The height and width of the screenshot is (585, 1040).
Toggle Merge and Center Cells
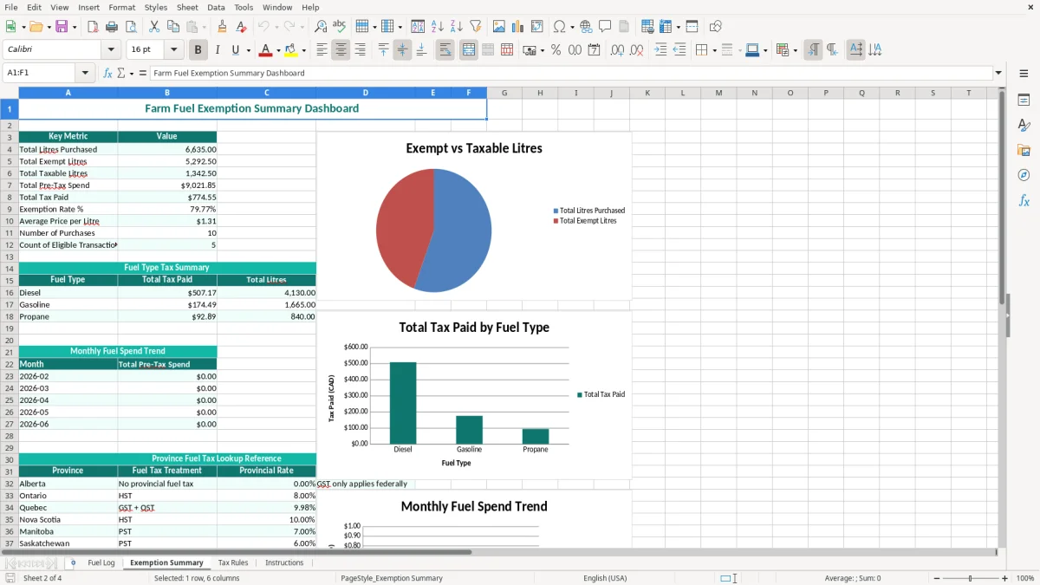click(x=469, y=50)
